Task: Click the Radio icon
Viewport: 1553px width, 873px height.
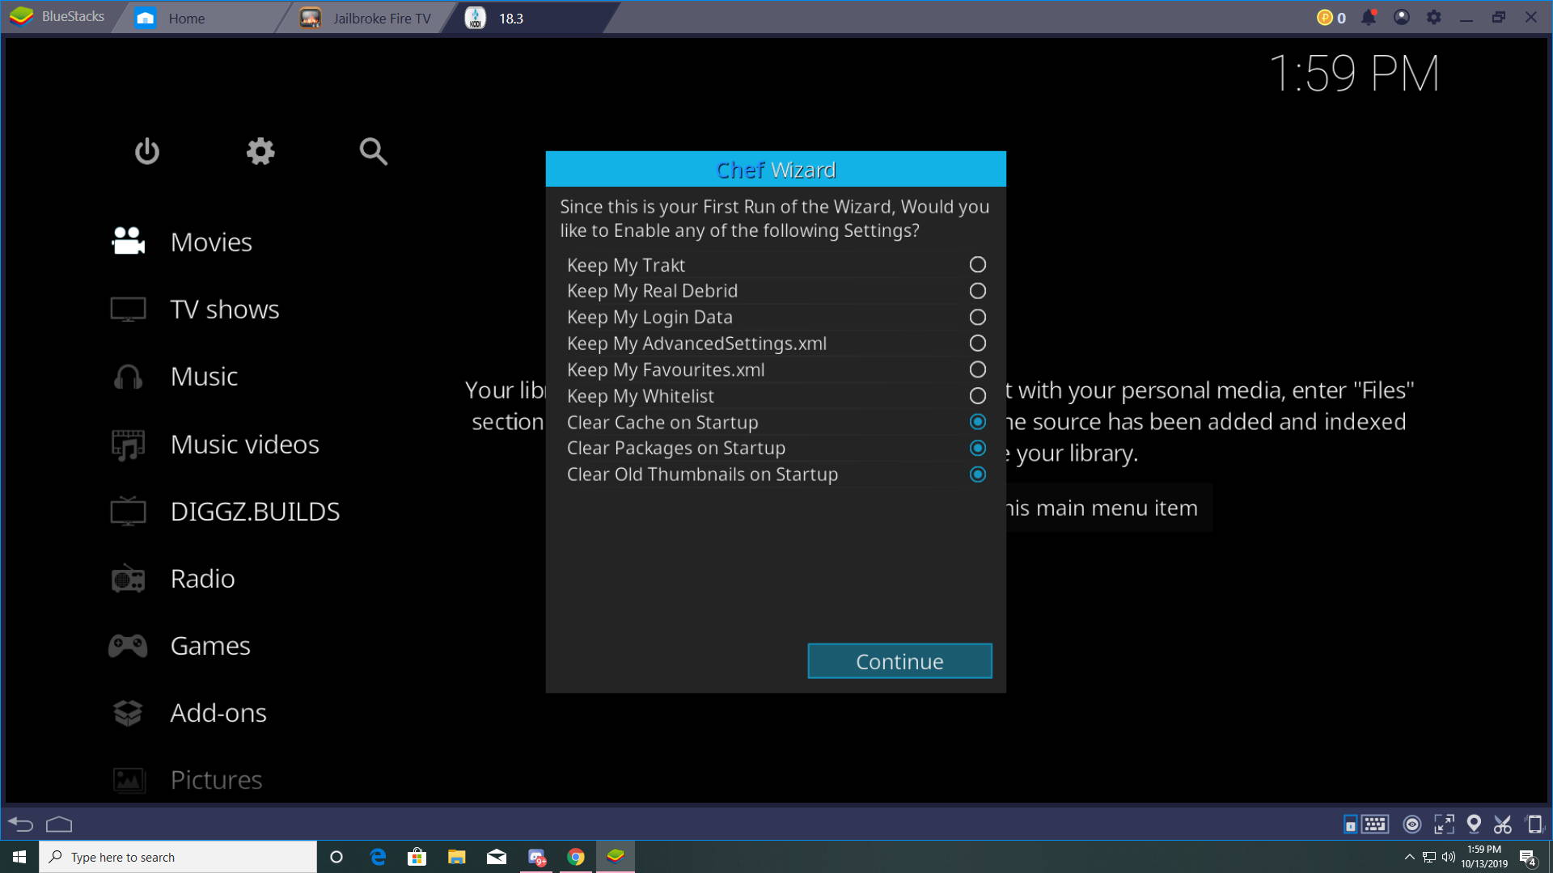Action: tap(128, 579)
